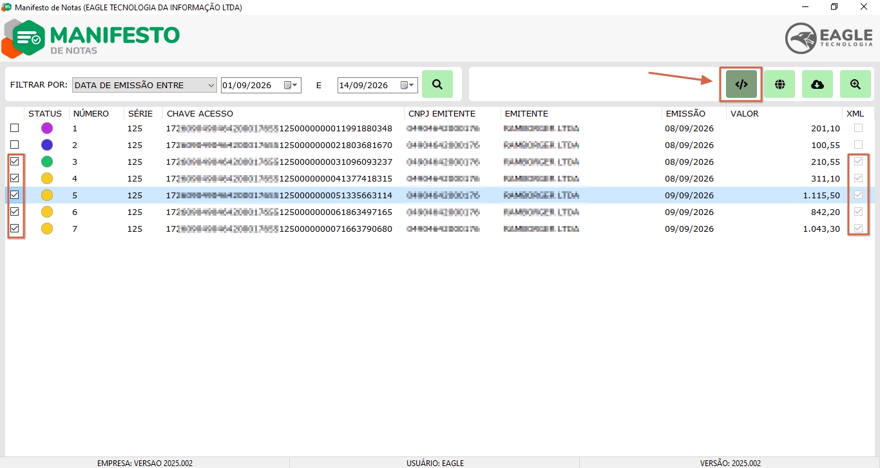
Task: Uncheck the selection checkbox for note 5
Action: pyautogui.click(x=15, y=195)
